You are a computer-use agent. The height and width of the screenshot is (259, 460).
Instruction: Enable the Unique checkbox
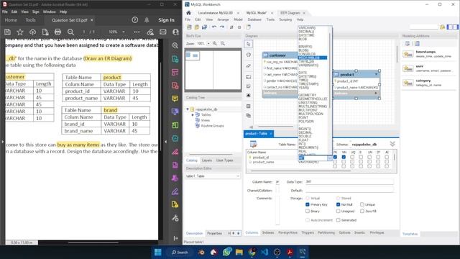(362, 204)
